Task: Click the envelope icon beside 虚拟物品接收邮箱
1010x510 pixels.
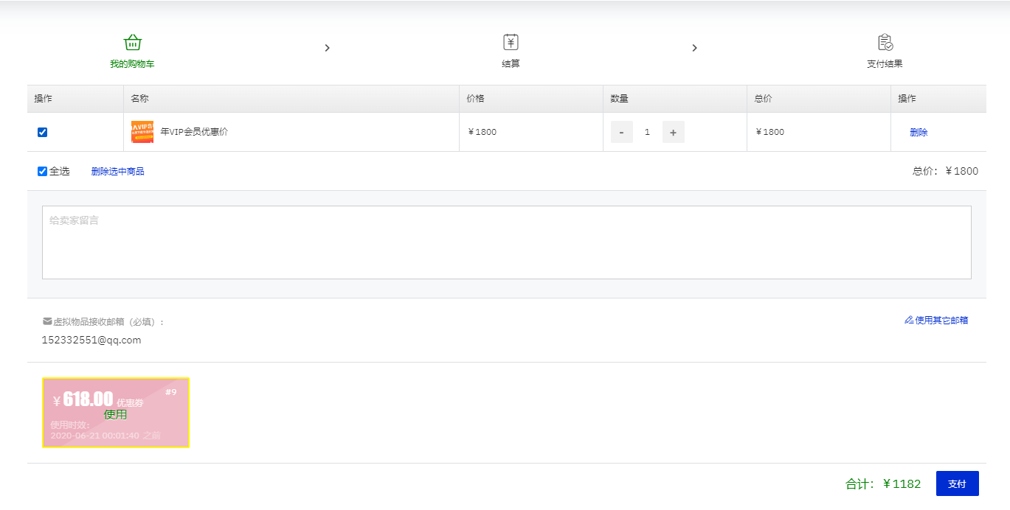Action: pyautogui.click(x=47, y=321)
